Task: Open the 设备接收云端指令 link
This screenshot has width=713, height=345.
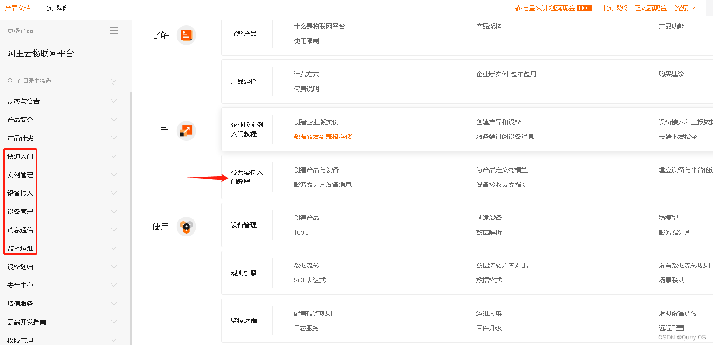Action: [x=502, y=184]
